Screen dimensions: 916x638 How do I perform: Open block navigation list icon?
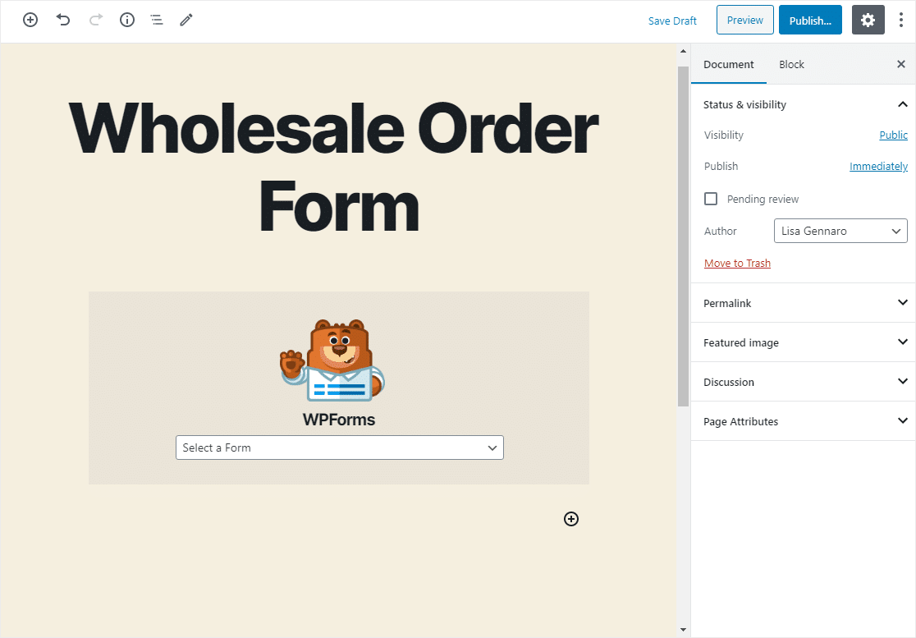[157, 20]
